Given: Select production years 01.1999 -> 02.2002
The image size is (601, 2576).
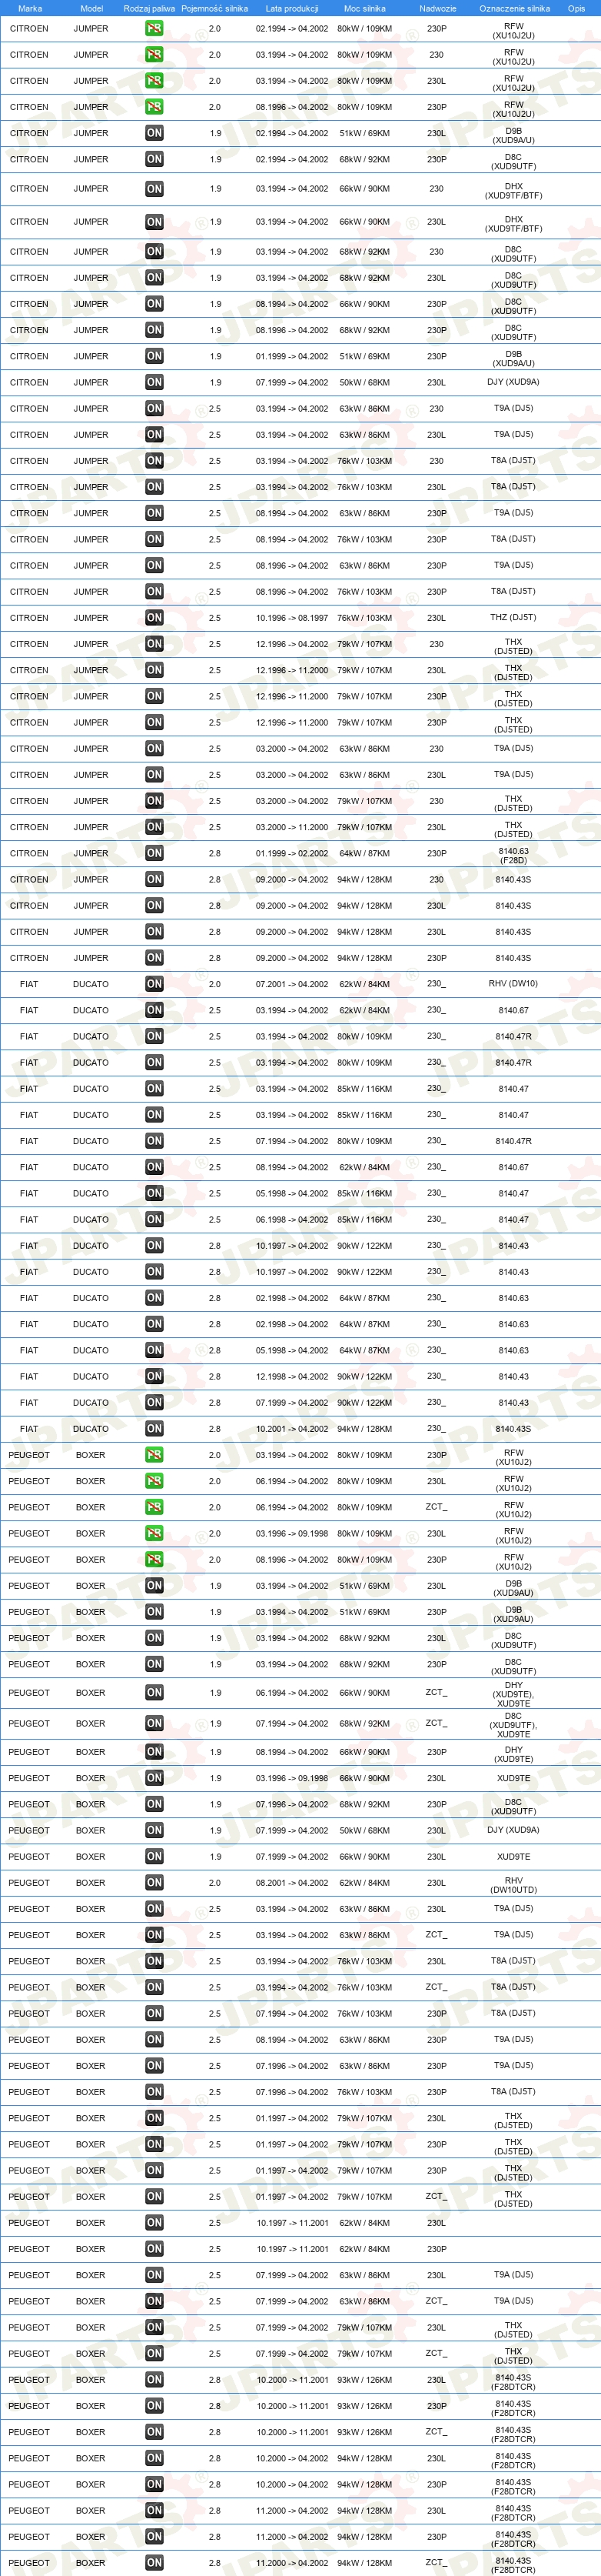Looking at the screenshot, I should tap(291, 853).
